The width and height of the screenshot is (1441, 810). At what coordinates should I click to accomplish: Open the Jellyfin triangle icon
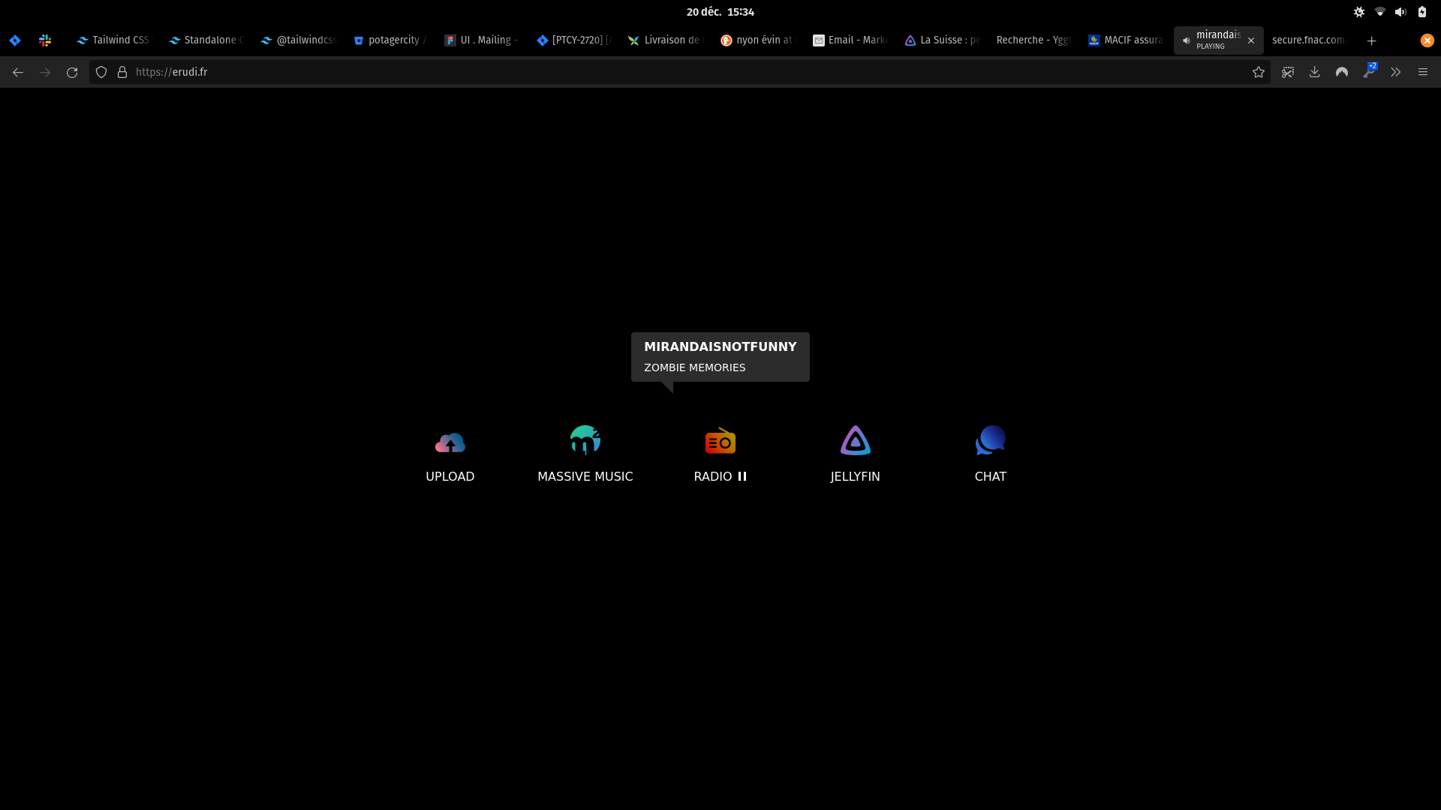click(855, 441)
